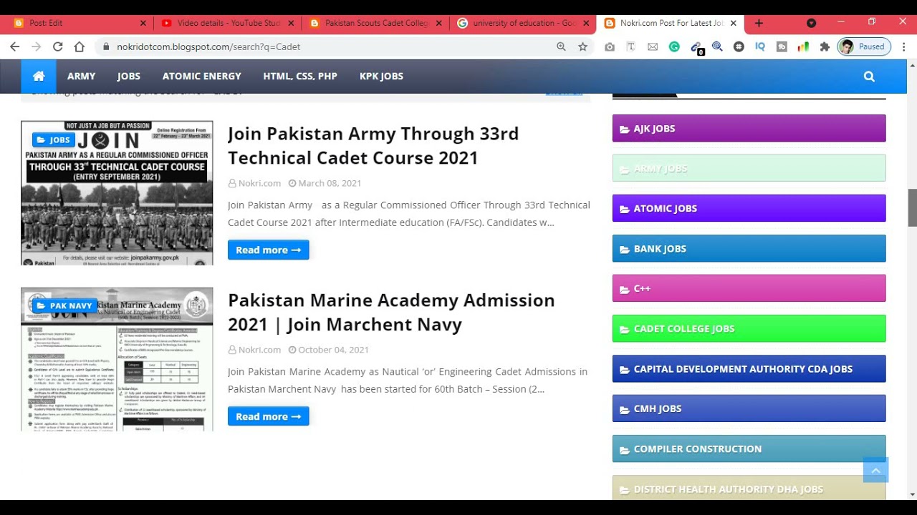Image resolution: width=917 pixels, height=515 pixels.
Task: Click the browser home button
Action: [x=80, y=46]
